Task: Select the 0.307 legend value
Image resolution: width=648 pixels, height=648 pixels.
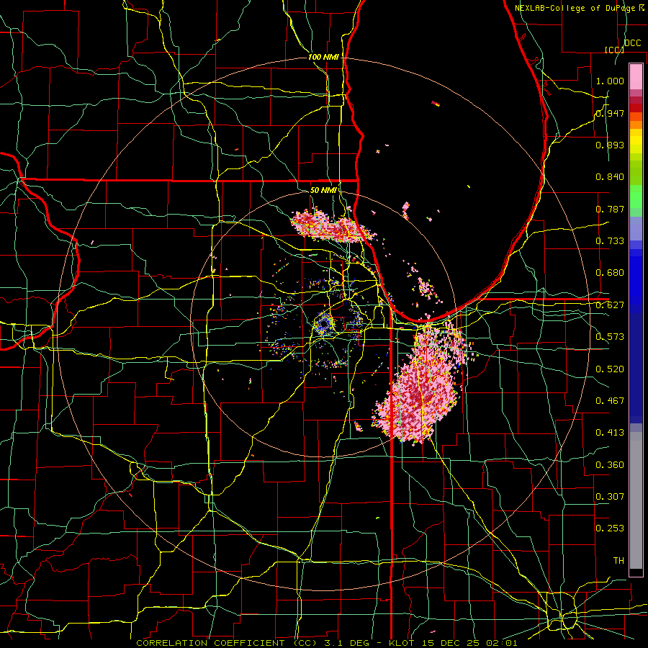Action: pyautogui.click(x=610, y=497)
